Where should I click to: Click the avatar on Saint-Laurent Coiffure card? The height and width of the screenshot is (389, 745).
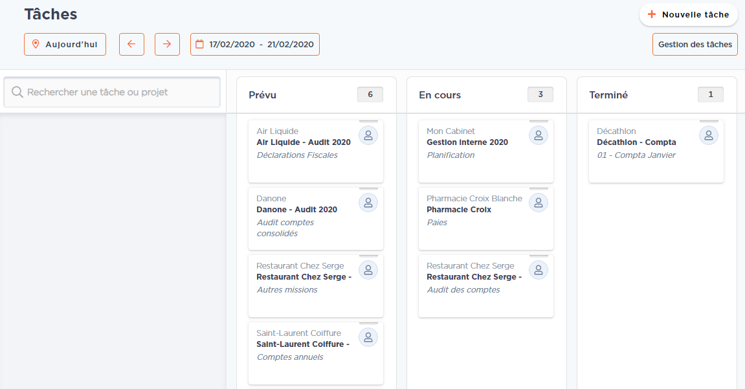368,338
